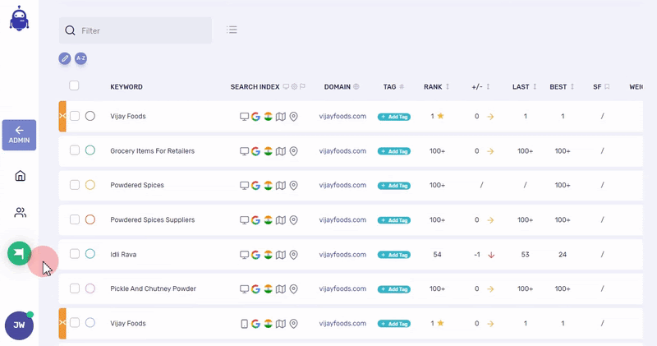
Task: Click the mobile device icon in last Vijay Foods row
Action: 244,324
